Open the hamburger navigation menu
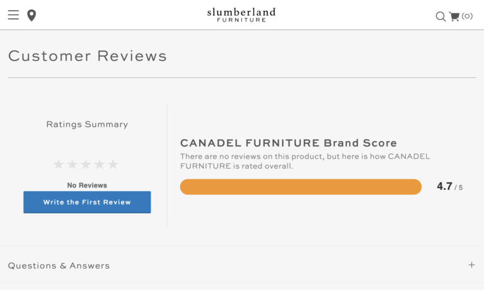484x290 pixels. click(x=13, y=15)
